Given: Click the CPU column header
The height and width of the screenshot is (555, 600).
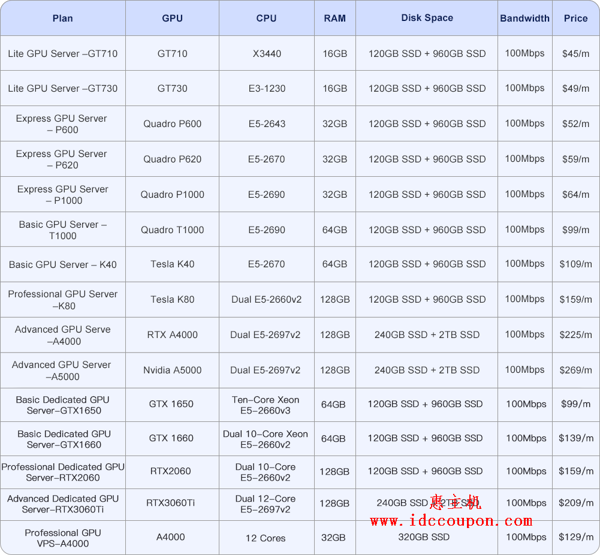Looking at the screenshot, I should (266, 18).
